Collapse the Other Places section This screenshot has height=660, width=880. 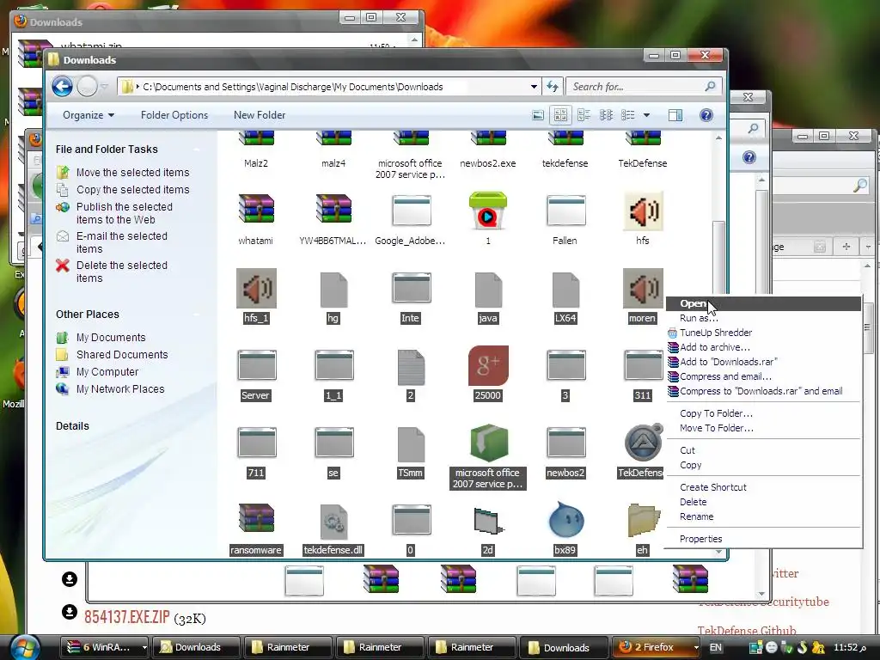point(197,315)
